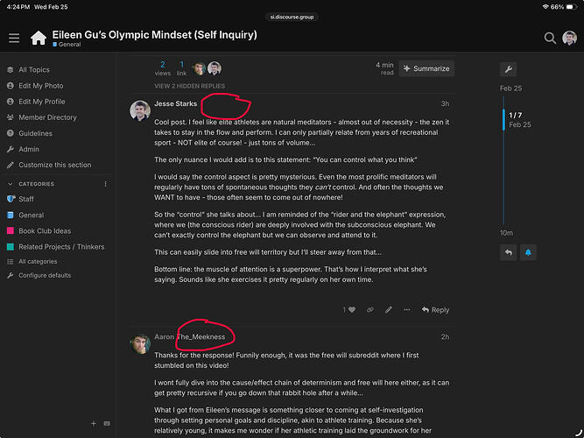
Task: Open the General category in the sidebar
Action: coord(31,215)
